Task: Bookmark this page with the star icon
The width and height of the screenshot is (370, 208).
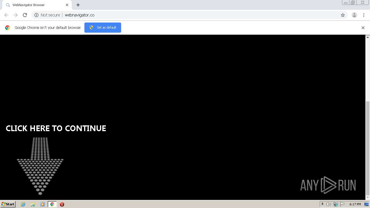Action: (343, 15)
